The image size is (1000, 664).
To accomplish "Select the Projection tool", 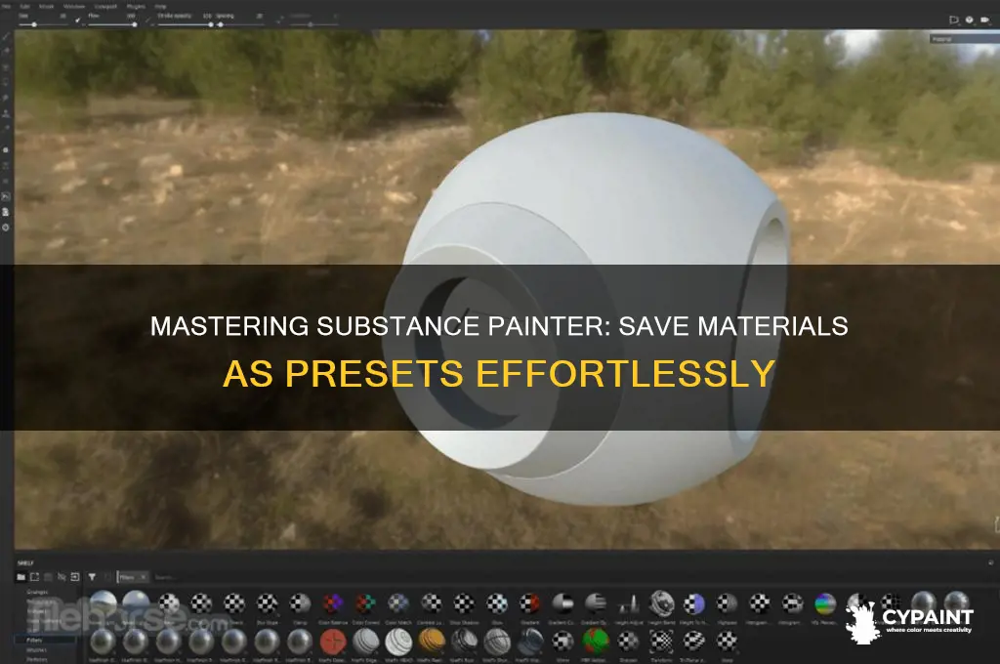I will [x=7, y=67].
